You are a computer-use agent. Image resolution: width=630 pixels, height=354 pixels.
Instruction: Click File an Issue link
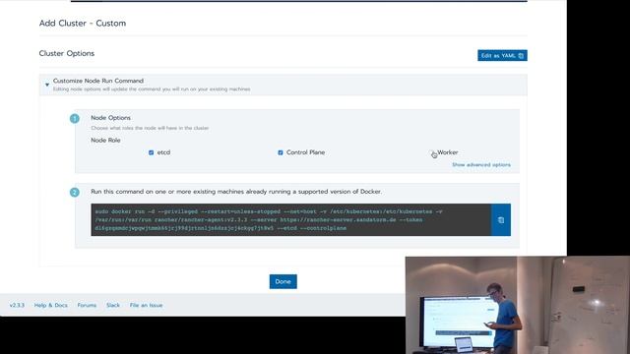pos(147,305)
